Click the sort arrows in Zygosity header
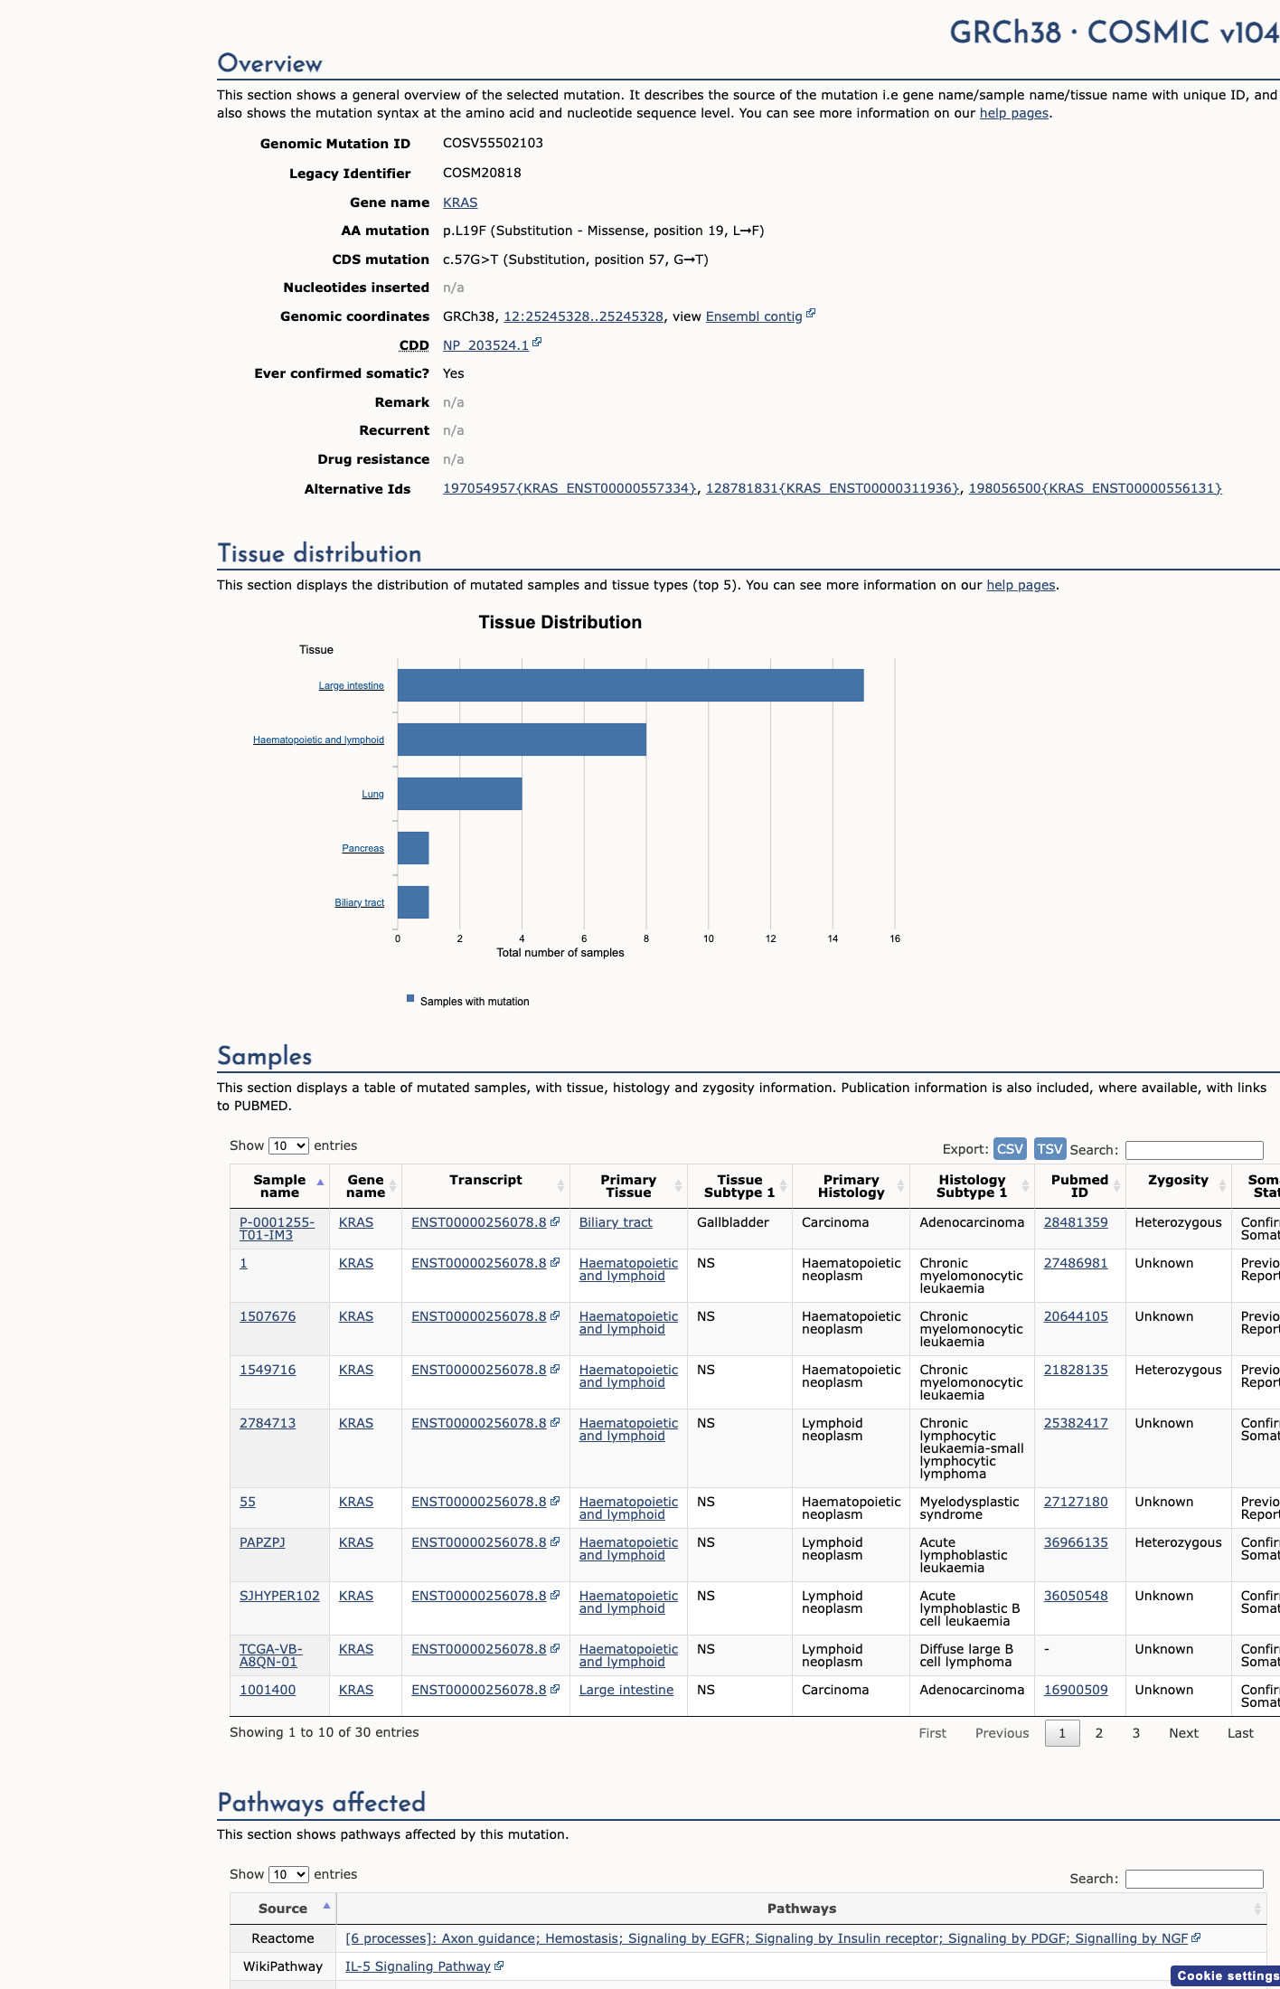Screen dimensions: 1280x1989 (x=1222, y=1186)
